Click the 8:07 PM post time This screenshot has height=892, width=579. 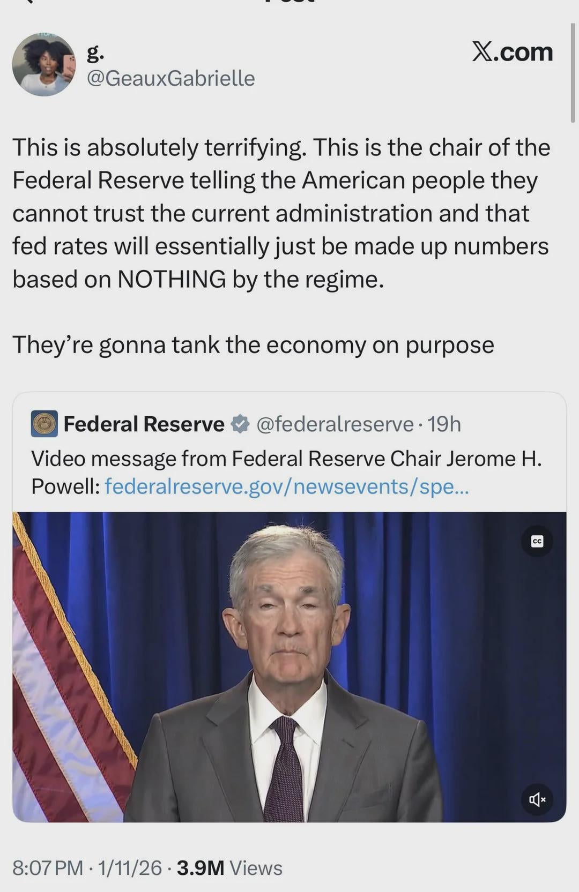(x=48, y=868)
